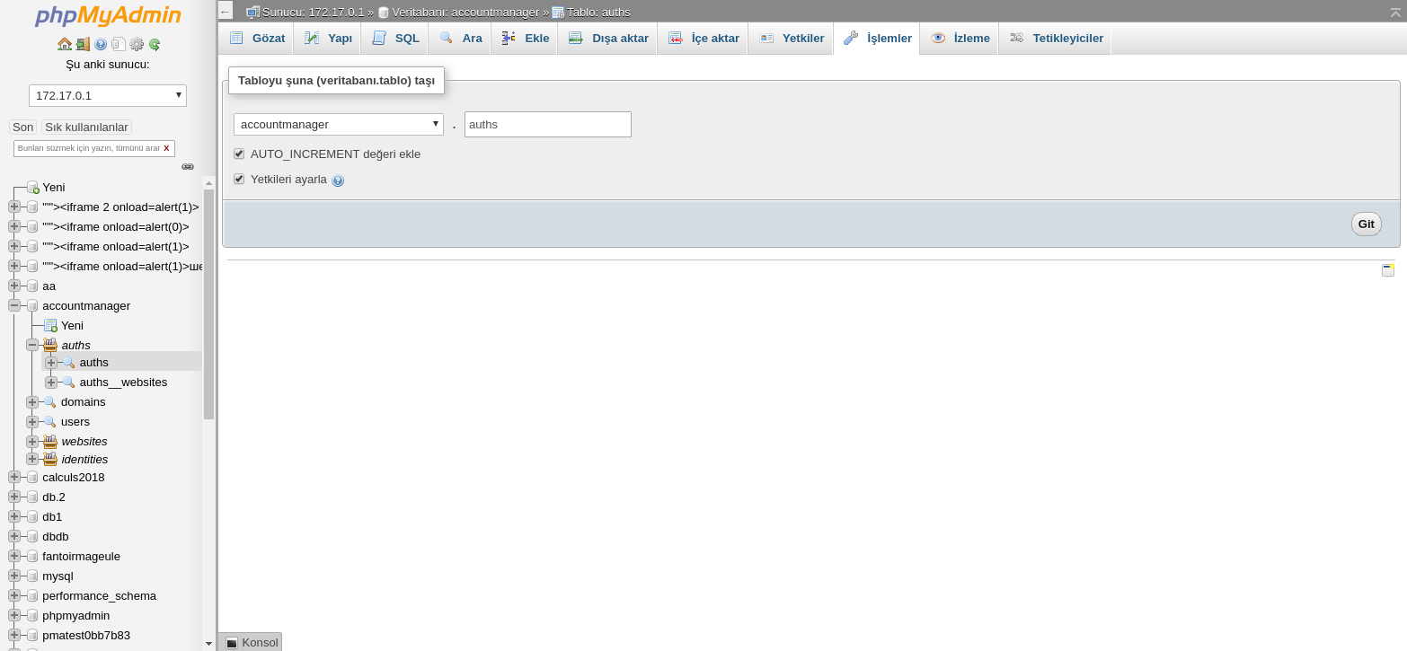Uncheck AUTO_INCREMENT değeri ekle
The width and height of the screenshot is (1407, 651).
coord(239,154)
